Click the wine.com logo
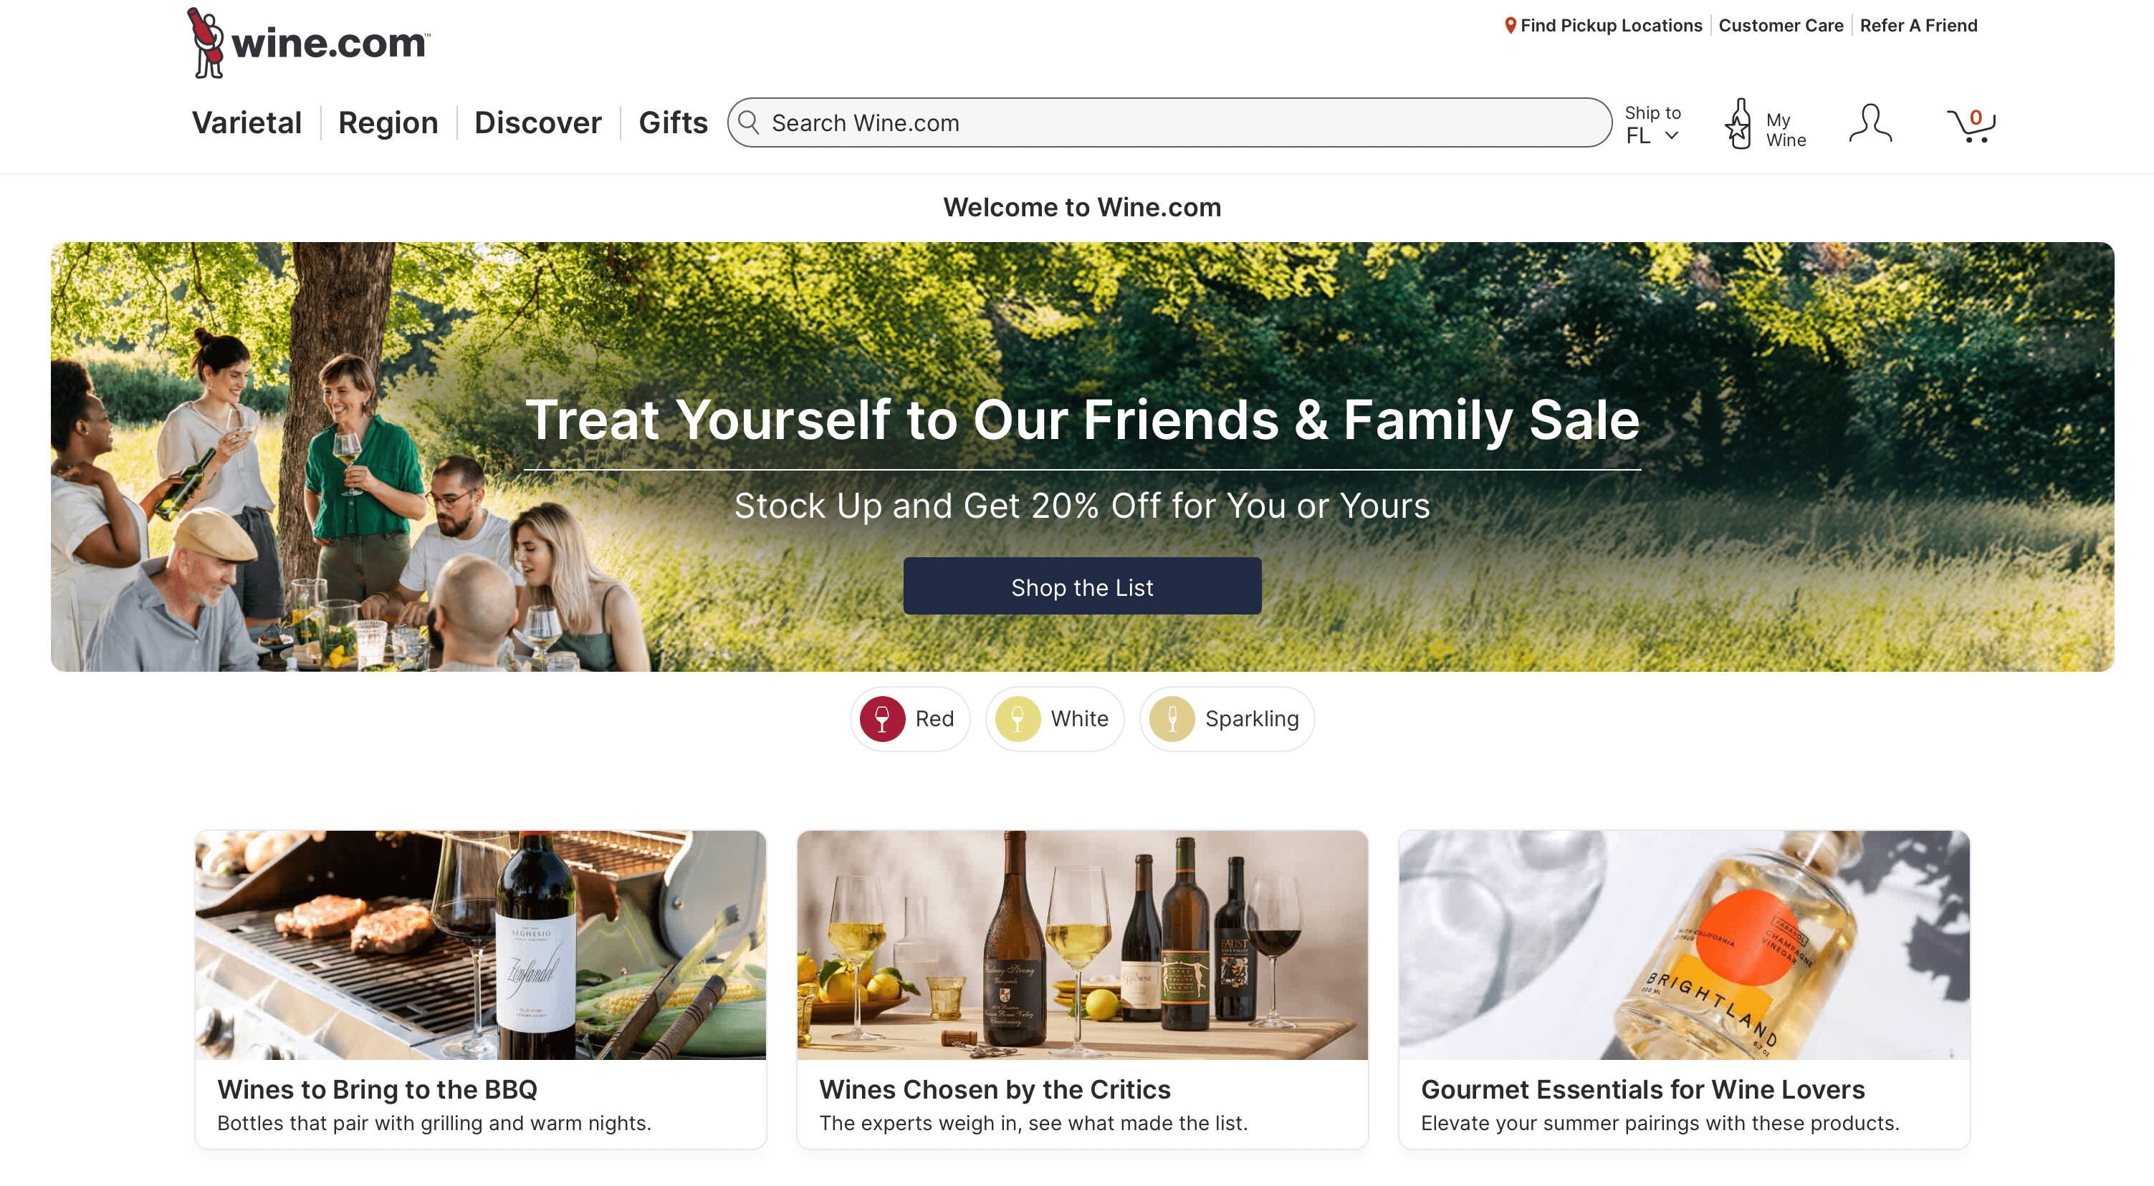Screen dimensions: 2154x1186 tap(309, 43)
